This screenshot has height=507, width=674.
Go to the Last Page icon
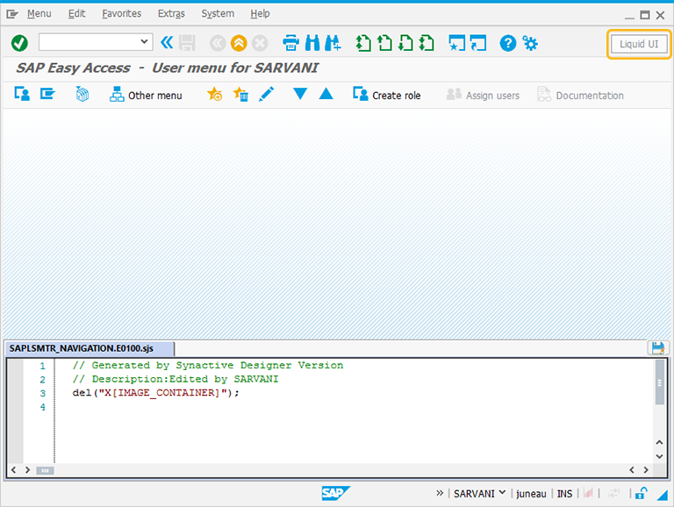pyautogui.click(x=427, y=43)
